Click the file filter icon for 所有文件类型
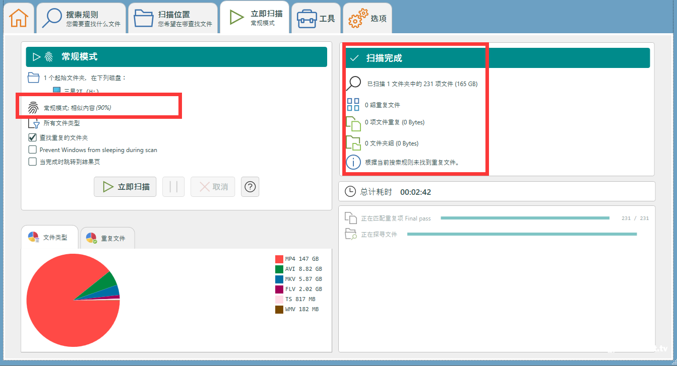 click(34, 123)
